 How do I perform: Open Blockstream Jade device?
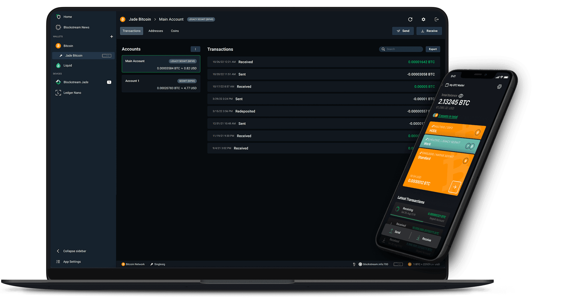[72, 82]
